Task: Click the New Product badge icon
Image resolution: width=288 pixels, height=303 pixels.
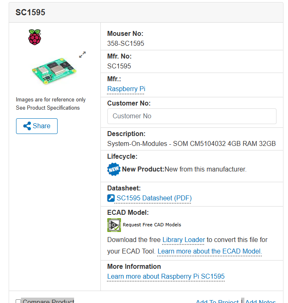Action: coord(114,169)
